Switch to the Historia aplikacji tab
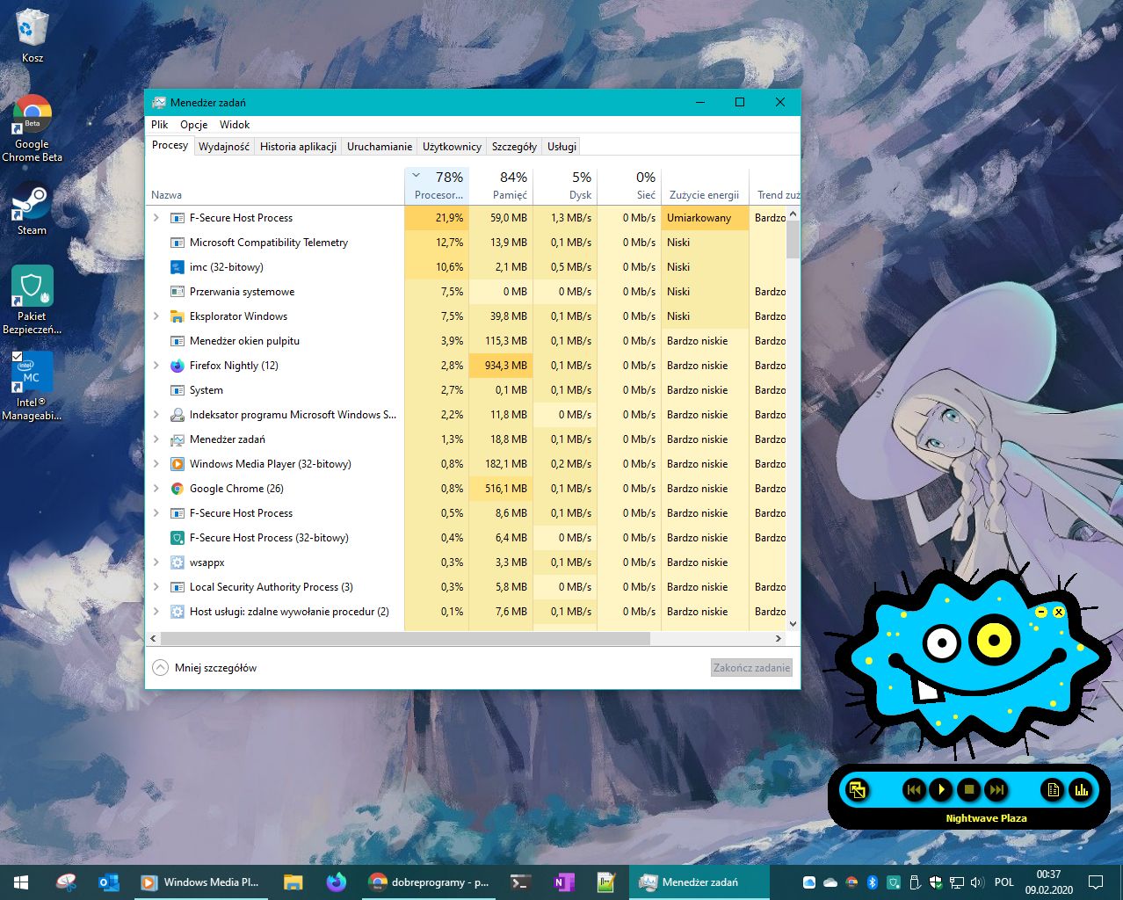This screenshot has height=900, width=1123. click(298, 147)
